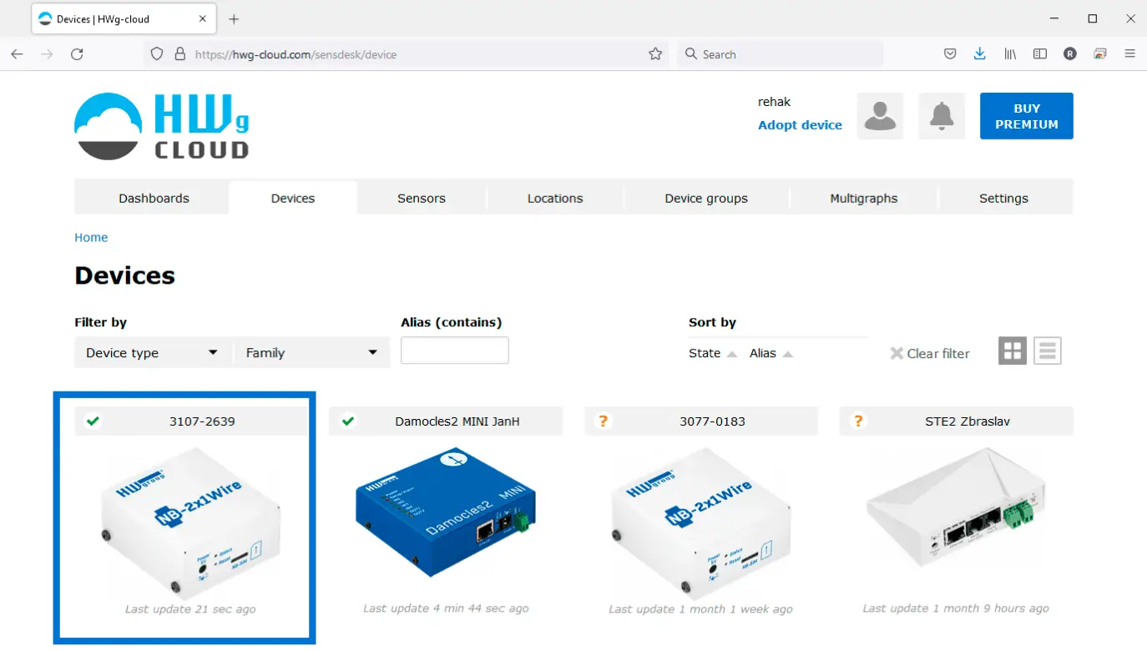
Task: Open the STE2 Zbraslav device image
Action: click(956, 509)
